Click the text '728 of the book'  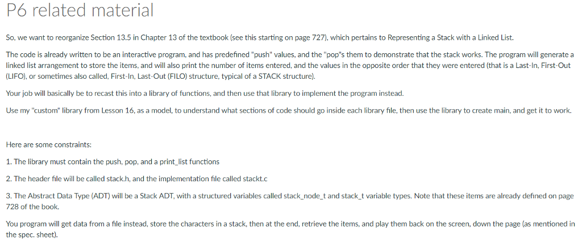(x=32, y=207)
